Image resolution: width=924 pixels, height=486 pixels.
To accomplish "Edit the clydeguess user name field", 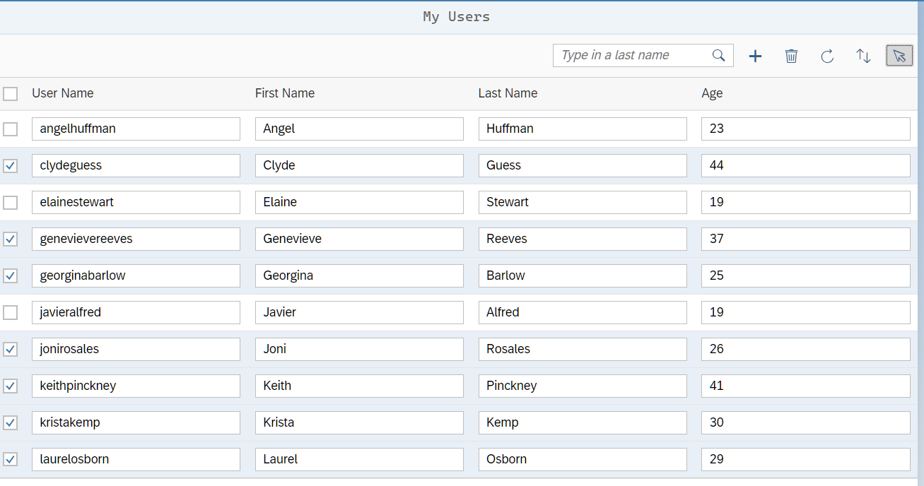I will point(136,165).
